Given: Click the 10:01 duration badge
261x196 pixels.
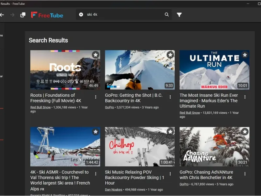Looking at the screenshot, I should click(x=242, y=86).
